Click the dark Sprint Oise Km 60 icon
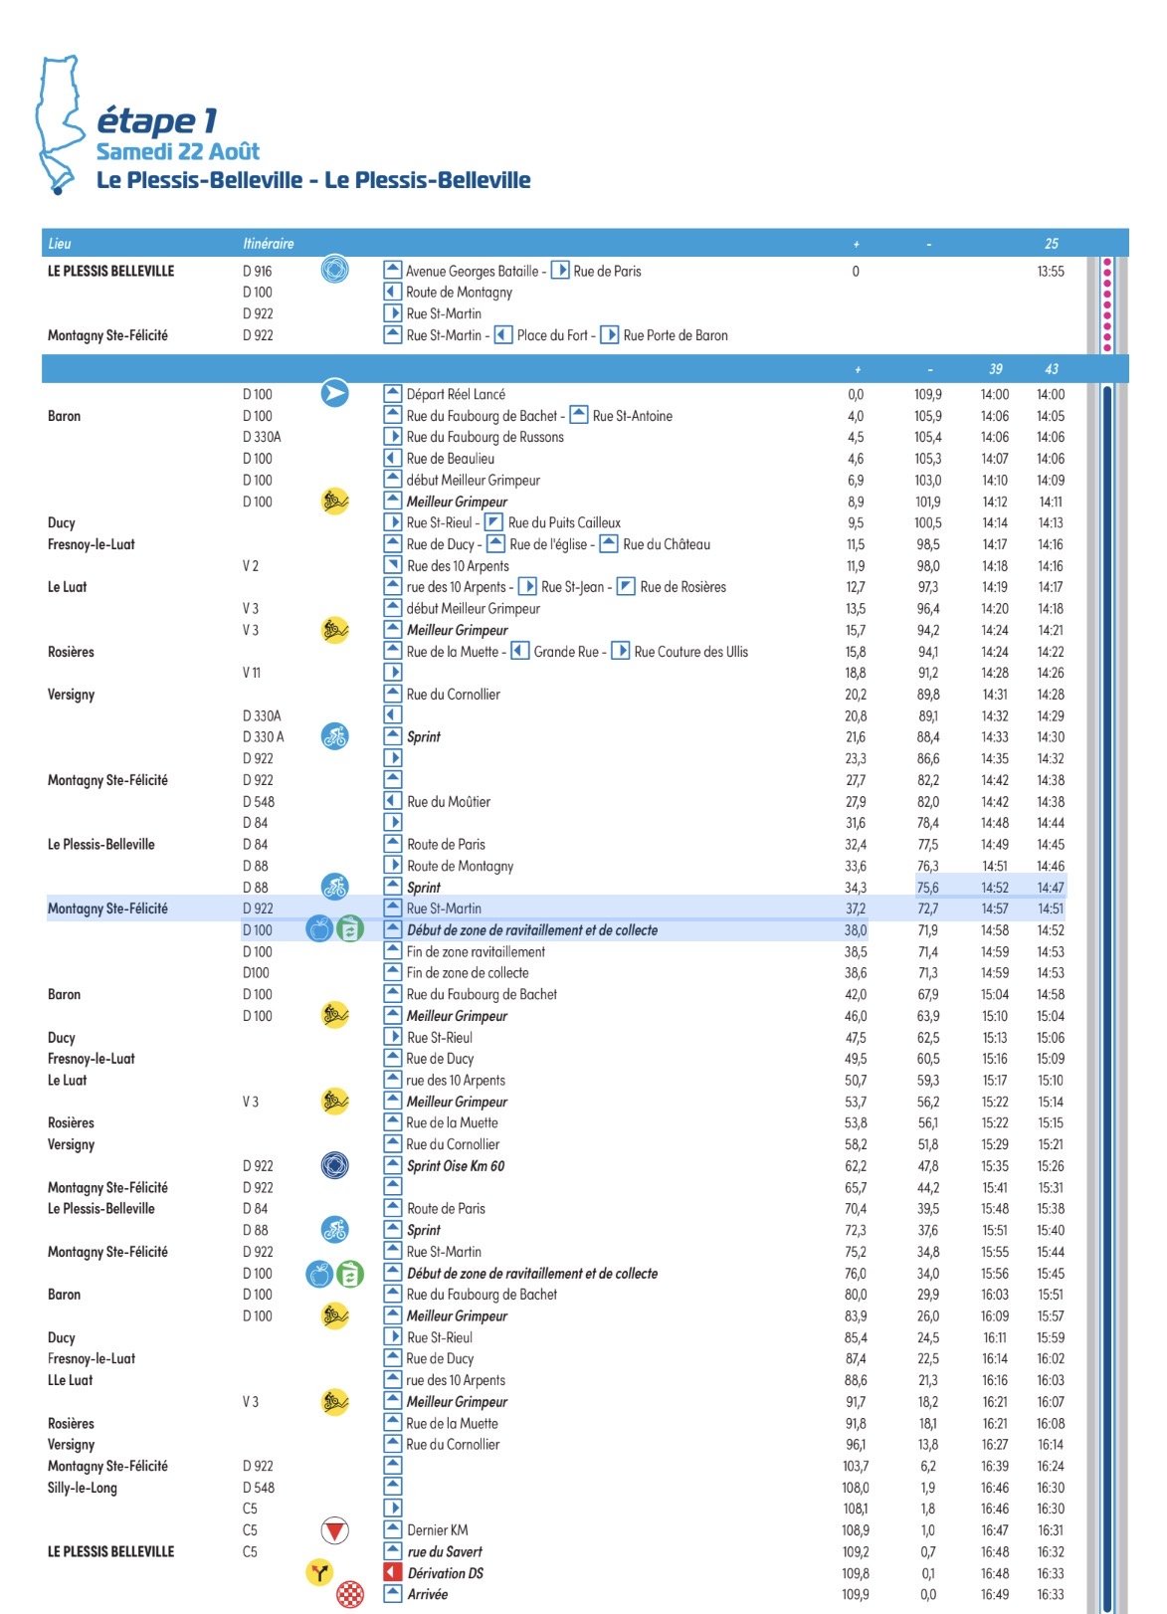1167x1614 pixels. [335, 1165]
